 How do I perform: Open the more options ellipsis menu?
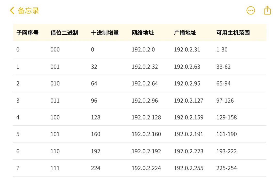pos(250,11)
